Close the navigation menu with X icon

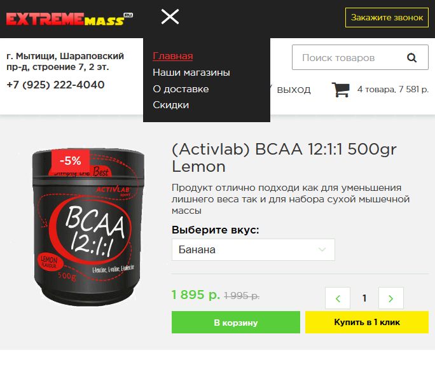coord(170,17)
